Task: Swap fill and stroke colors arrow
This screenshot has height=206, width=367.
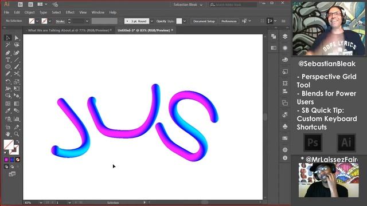Action: 18,141
